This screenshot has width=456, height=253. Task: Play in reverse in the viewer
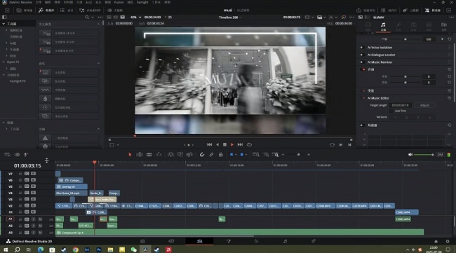click(217, 144)
